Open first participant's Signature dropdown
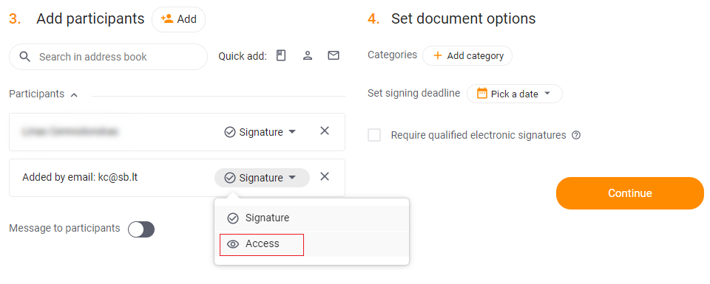 [260, 132]
